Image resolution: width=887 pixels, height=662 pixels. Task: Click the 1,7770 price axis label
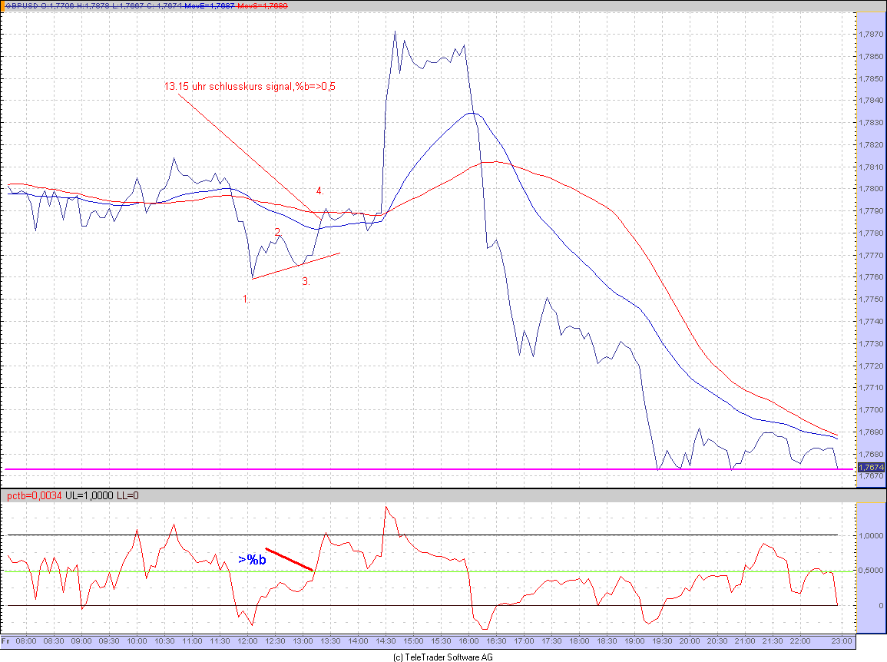pos(871,256)
